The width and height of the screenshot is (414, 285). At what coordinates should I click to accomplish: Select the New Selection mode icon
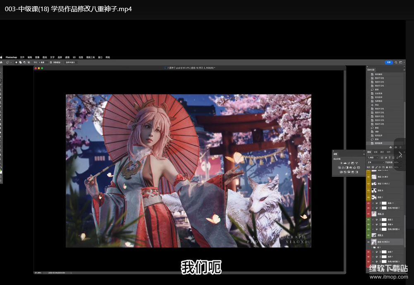coord(17,62)
